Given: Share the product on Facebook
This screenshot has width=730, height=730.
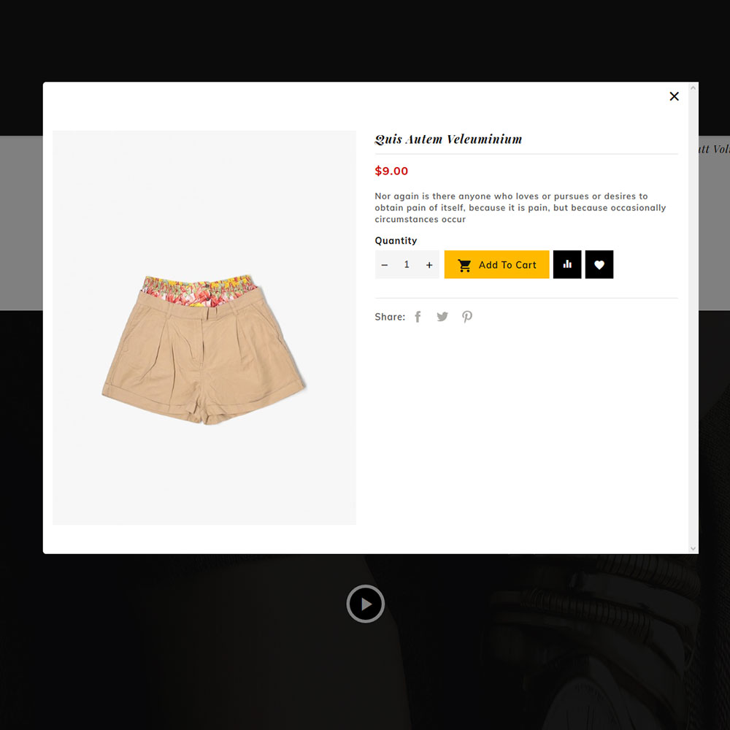Looking at the screenshot, I should pyautogui.click(x=418, y=317).
